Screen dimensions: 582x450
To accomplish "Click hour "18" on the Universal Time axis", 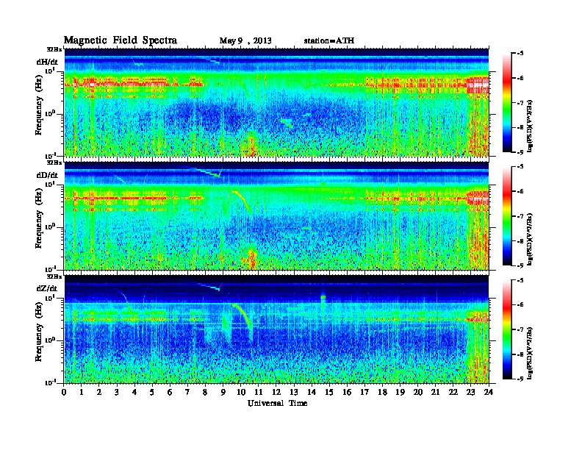I will click(382, 392).
